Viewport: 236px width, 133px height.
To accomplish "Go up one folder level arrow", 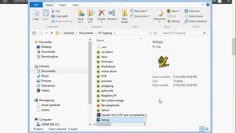I will click(52, 33).
